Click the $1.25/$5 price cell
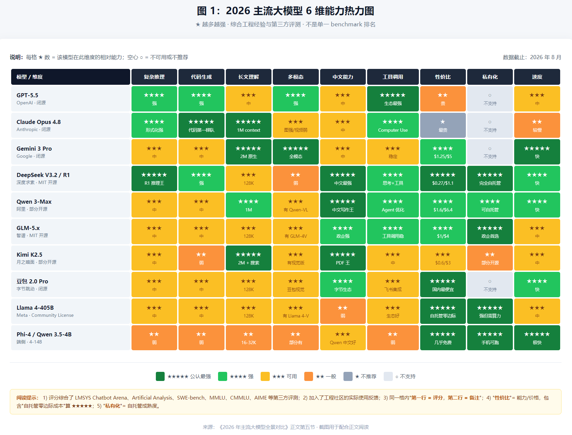 point(443,152)
